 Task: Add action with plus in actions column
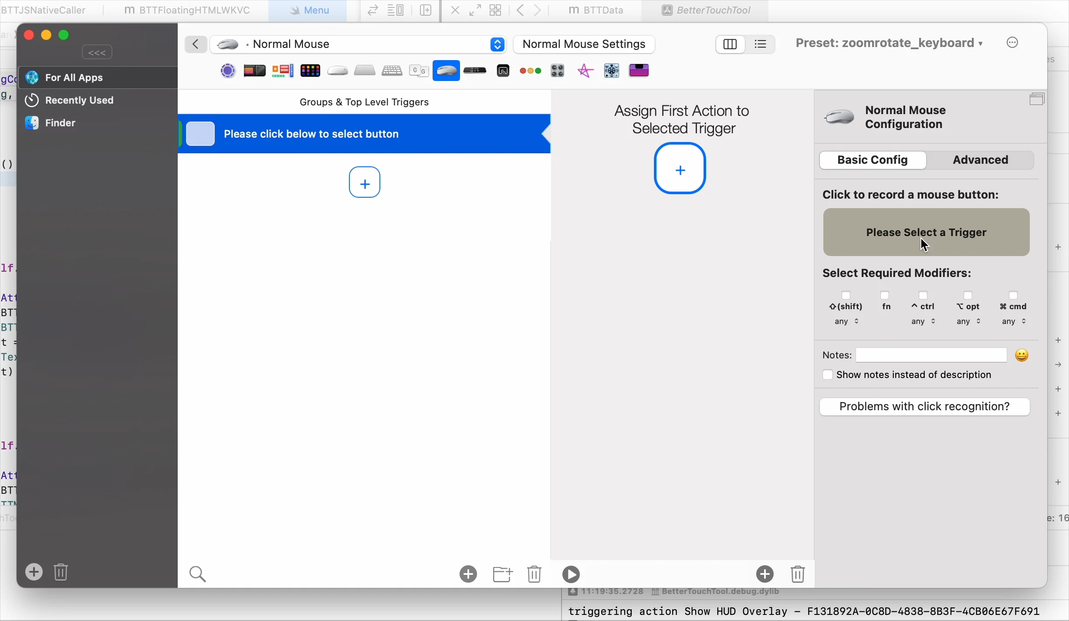coord(765,574)
